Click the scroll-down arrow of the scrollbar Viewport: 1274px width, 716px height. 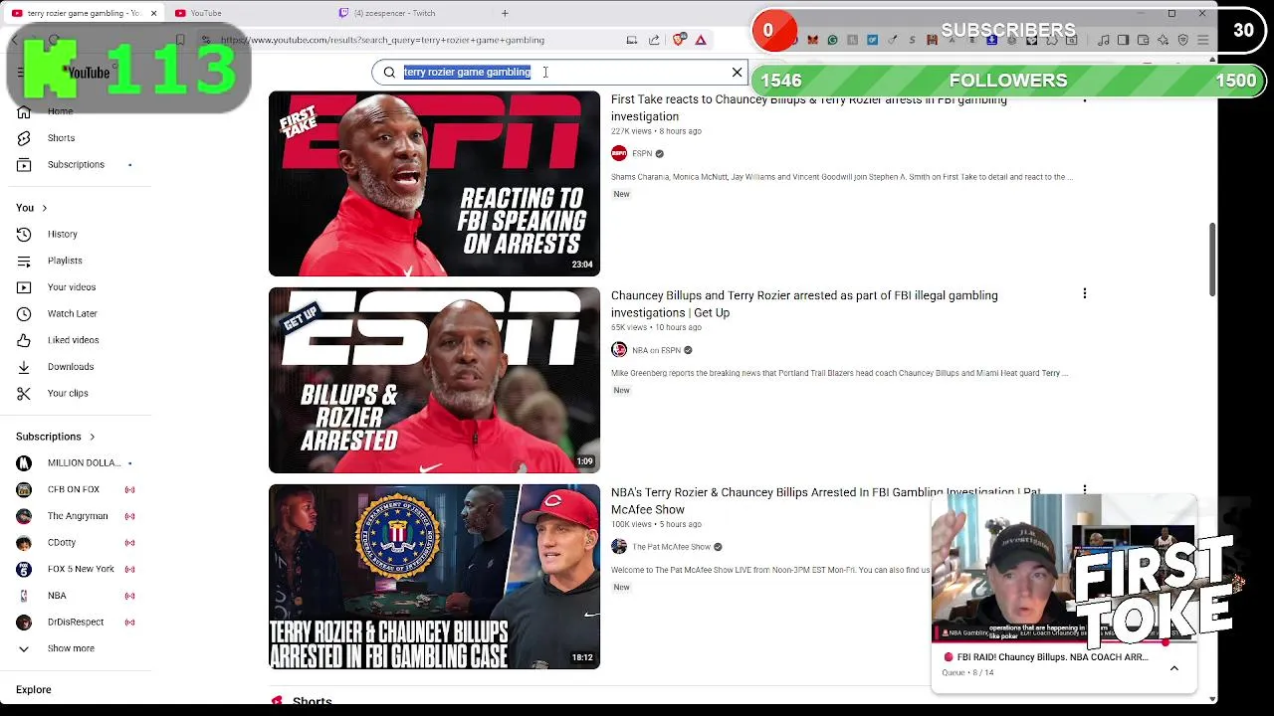click(x=1211, y=699)
